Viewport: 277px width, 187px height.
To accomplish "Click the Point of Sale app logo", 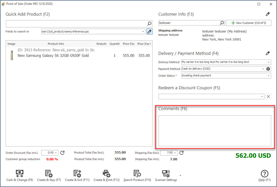I will [3, 4].
